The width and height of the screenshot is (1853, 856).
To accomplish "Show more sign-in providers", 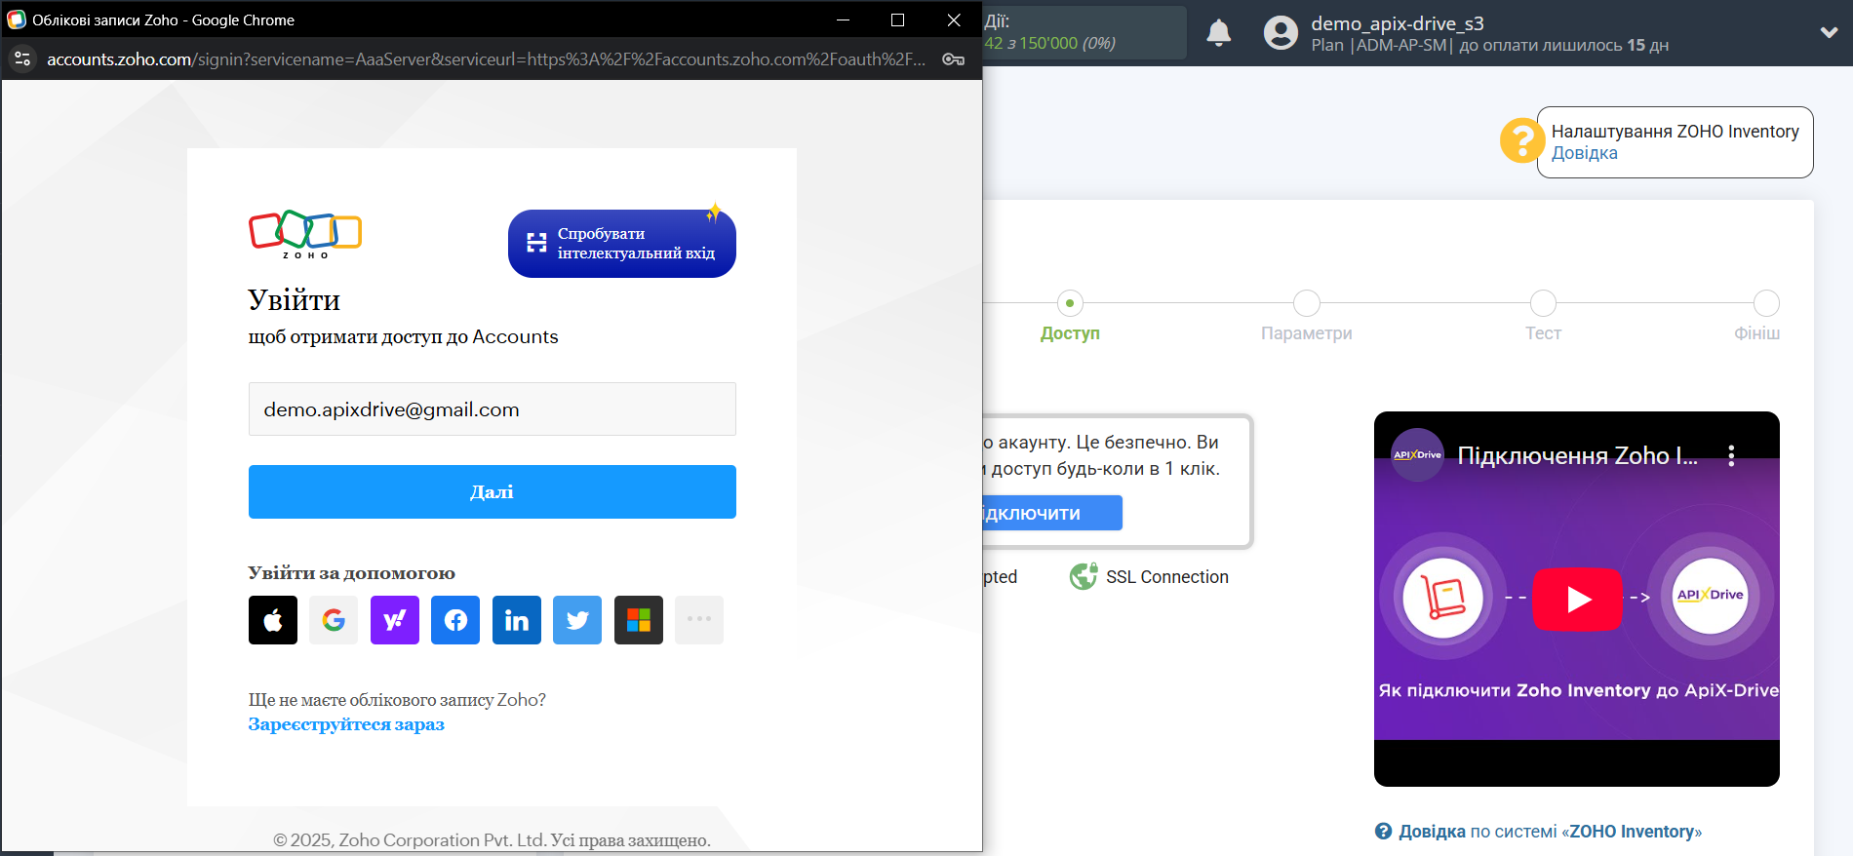I will tap(699, 620).
